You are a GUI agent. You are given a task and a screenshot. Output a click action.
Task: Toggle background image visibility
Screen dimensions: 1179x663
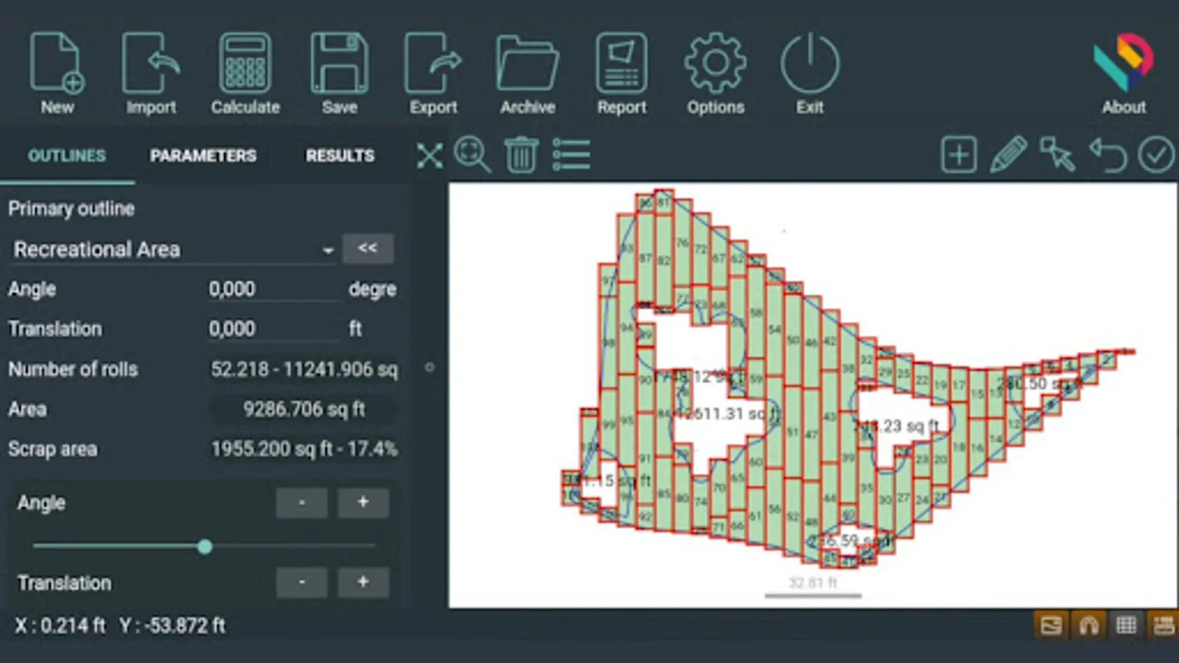1051,625
